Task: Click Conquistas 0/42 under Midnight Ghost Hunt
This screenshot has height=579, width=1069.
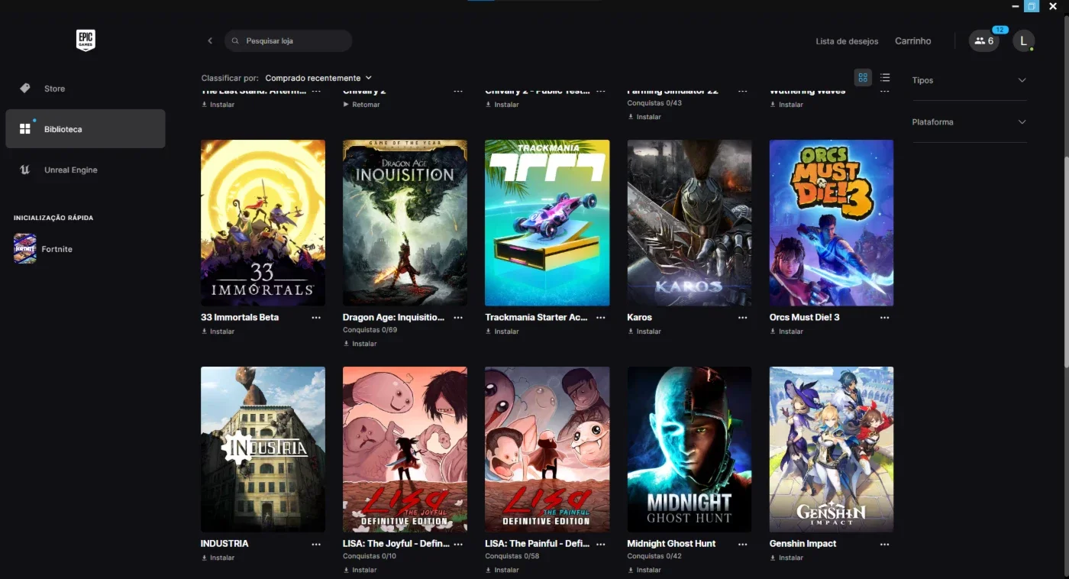Action: (x=654, y=556)
